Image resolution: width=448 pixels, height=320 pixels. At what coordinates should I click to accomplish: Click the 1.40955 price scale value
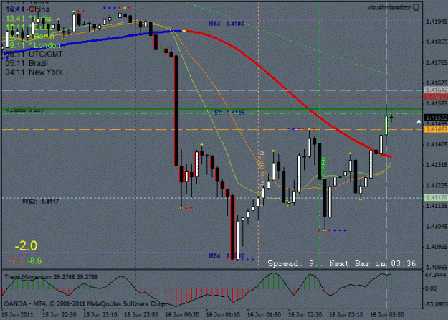point(437,247)
